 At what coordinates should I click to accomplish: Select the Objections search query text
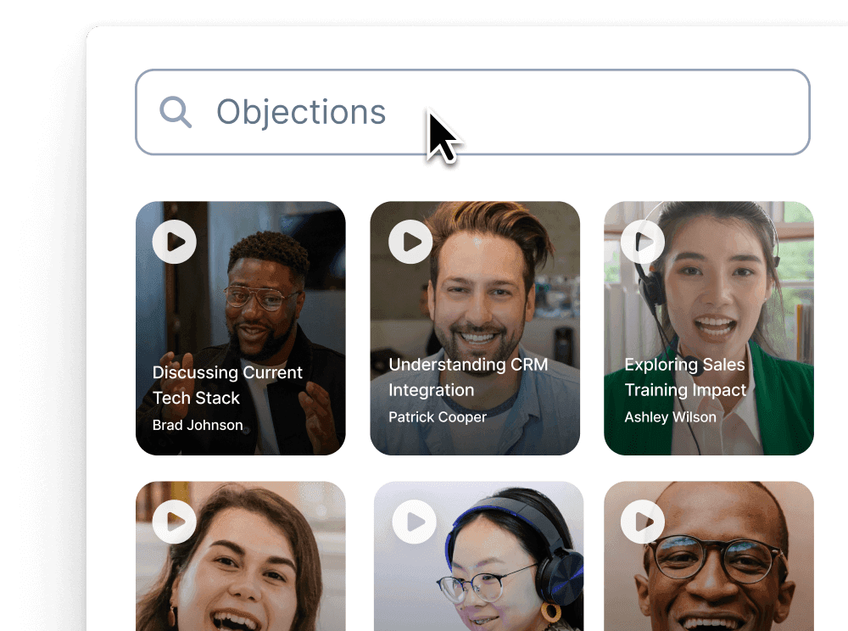click(301, 111)
